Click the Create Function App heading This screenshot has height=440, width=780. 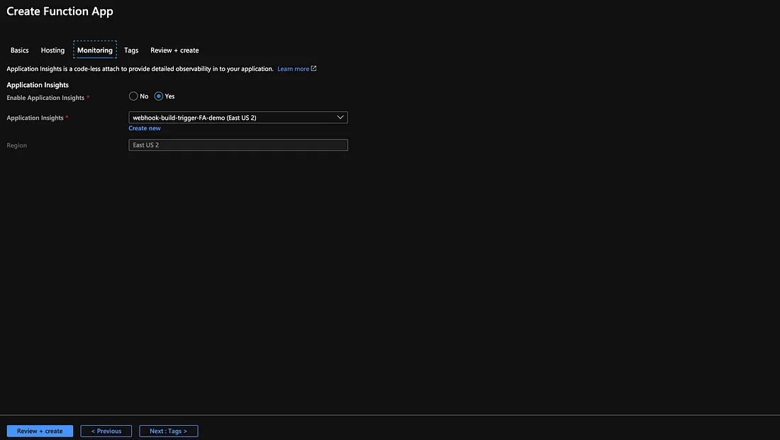[60, 11]
